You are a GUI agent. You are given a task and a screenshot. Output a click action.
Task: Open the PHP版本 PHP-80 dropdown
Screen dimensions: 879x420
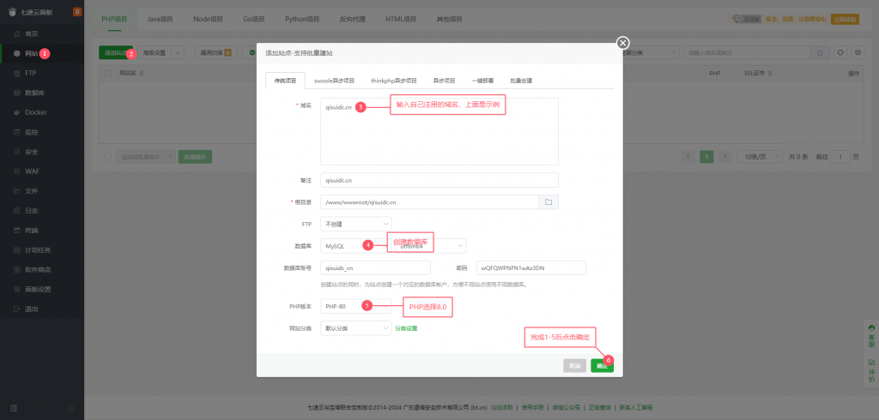click(356, 306)
